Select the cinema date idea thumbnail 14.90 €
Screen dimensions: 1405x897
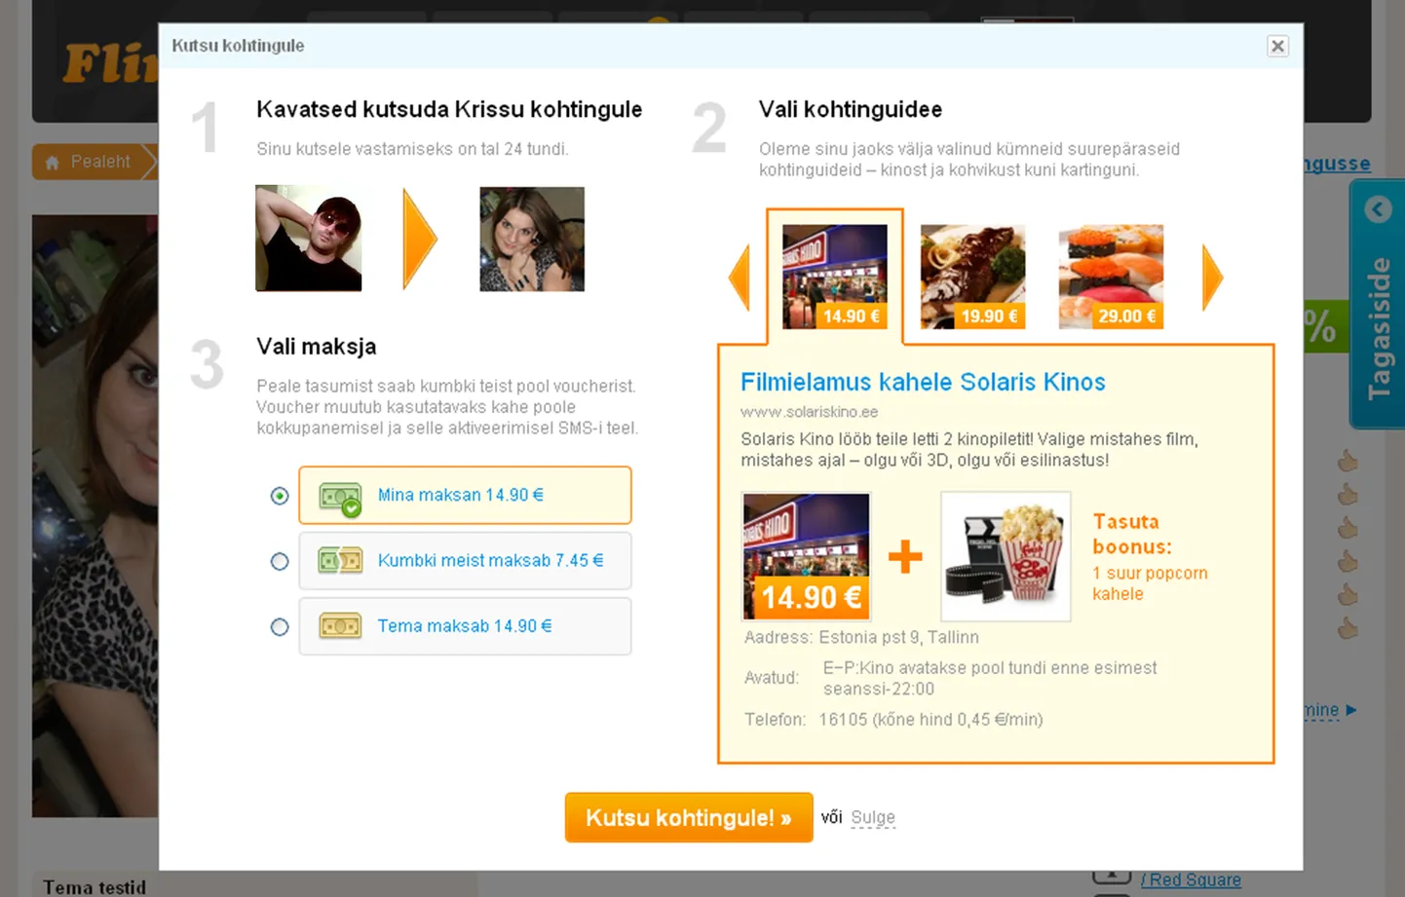pos(835,277)
